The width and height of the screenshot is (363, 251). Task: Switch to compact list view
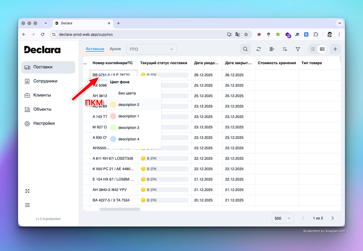[x=313, y=49]
